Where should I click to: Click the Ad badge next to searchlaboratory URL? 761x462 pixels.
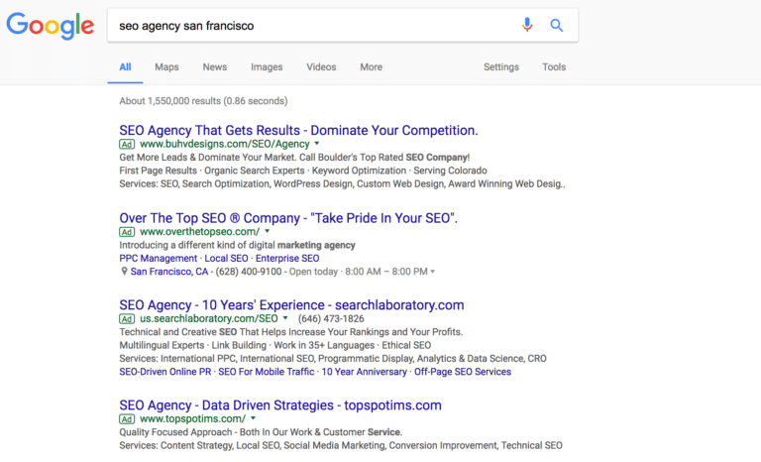point(127,319)
